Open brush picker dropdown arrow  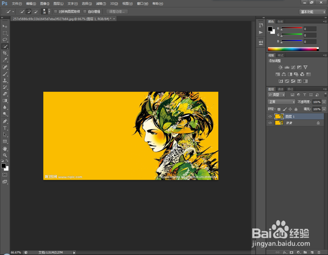[49, 11]
